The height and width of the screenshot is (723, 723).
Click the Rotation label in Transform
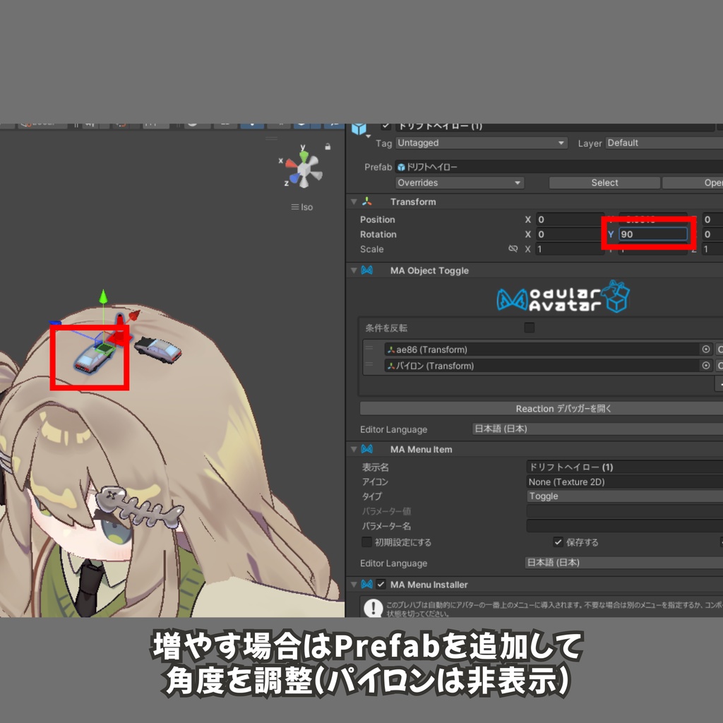(x=378, y=234)
